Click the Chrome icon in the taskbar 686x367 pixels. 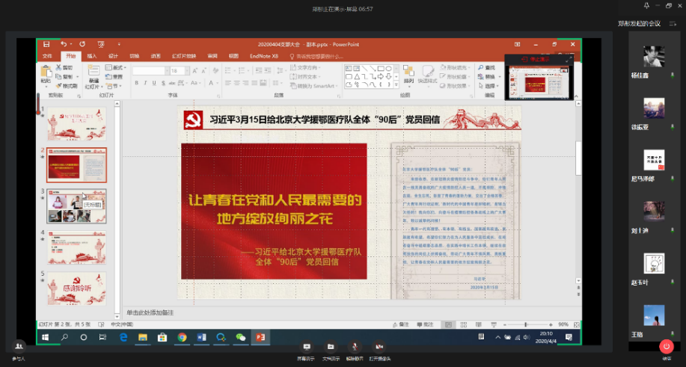(182, 337)
